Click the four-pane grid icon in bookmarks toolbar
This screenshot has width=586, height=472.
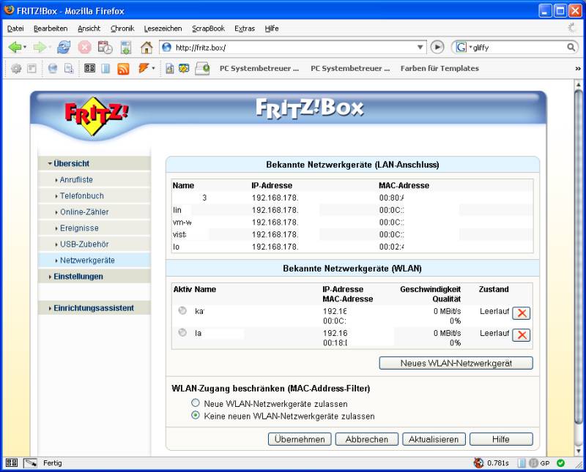tap(89, 68)
